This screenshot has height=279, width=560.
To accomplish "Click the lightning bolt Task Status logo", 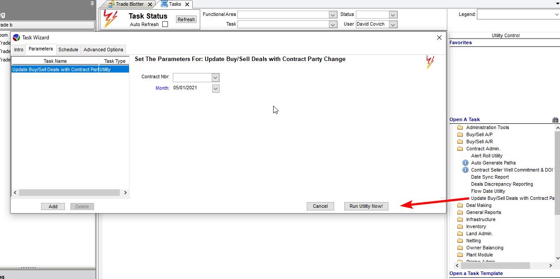I will [110, 19].
